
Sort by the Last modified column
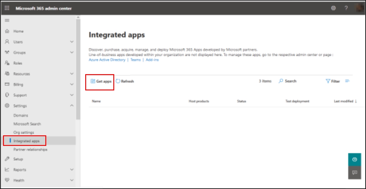click(345, 101)
